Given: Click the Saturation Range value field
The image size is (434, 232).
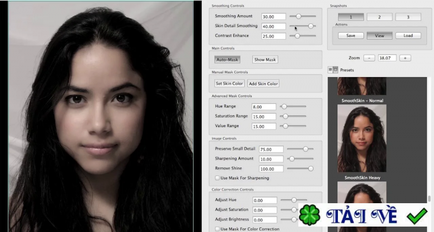Looking at the screenshot, I should point(264,116).
